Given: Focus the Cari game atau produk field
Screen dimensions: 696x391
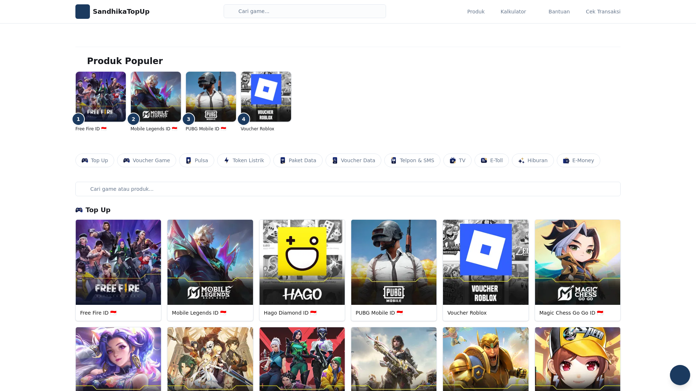Looking at the screenshot, I should tap(348, 189).
